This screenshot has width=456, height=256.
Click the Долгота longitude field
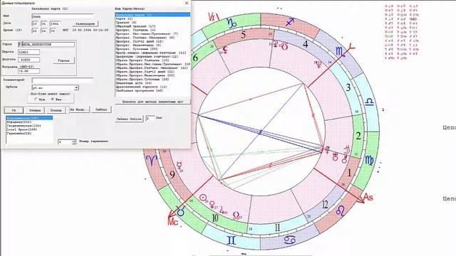pyautogui.click(x=28, y=60)
